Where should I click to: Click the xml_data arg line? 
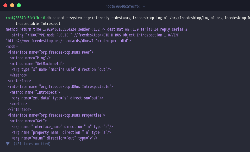(x=58, y=98)
